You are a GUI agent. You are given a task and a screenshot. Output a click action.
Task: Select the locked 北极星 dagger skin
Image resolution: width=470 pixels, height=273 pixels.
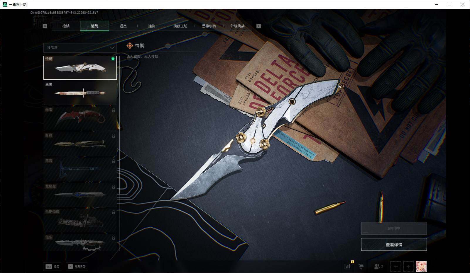tap(80, 195)
